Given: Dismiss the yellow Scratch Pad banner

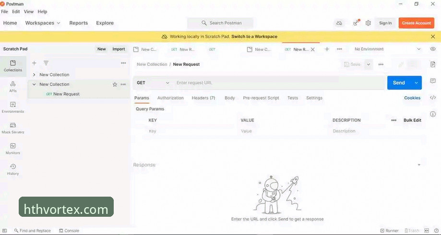Looking at the screenshot, I should point(433,36).
